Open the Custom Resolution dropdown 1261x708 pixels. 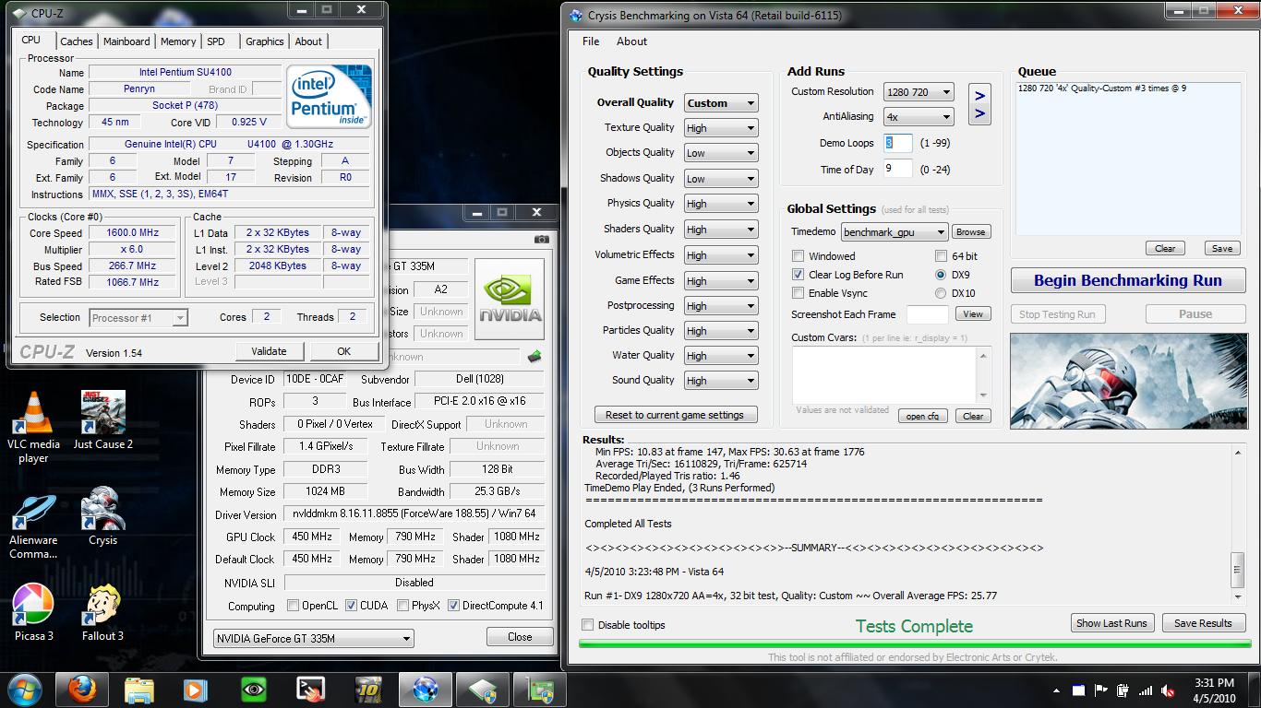pos(918,92)
